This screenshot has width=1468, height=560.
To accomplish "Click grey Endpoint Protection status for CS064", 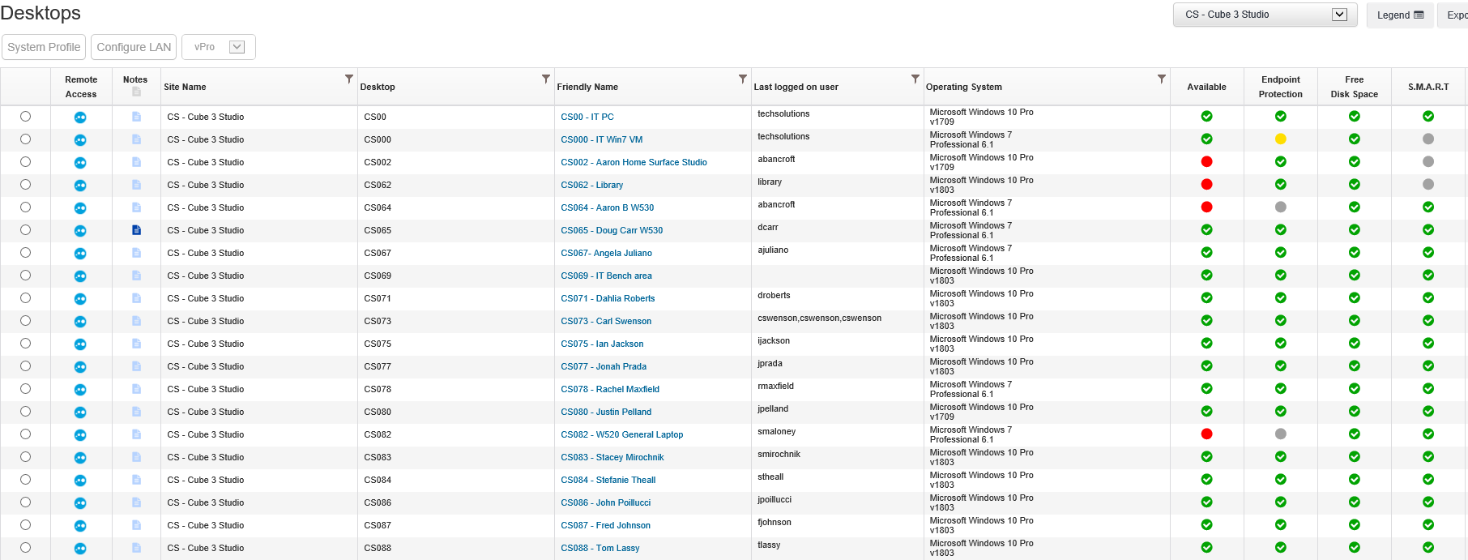I will pos(1280,207).
